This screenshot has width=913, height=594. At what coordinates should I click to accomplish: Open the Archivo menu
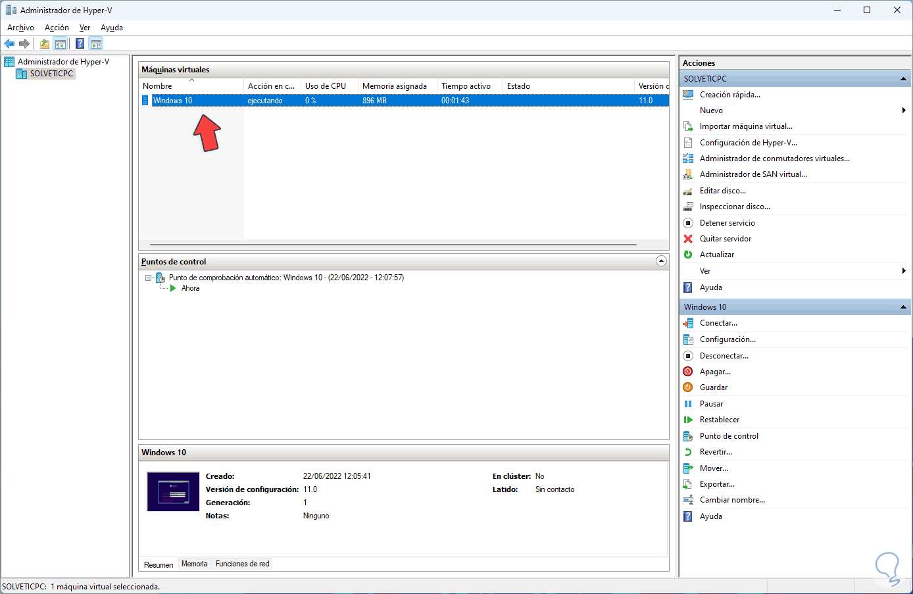pos(20,28)
